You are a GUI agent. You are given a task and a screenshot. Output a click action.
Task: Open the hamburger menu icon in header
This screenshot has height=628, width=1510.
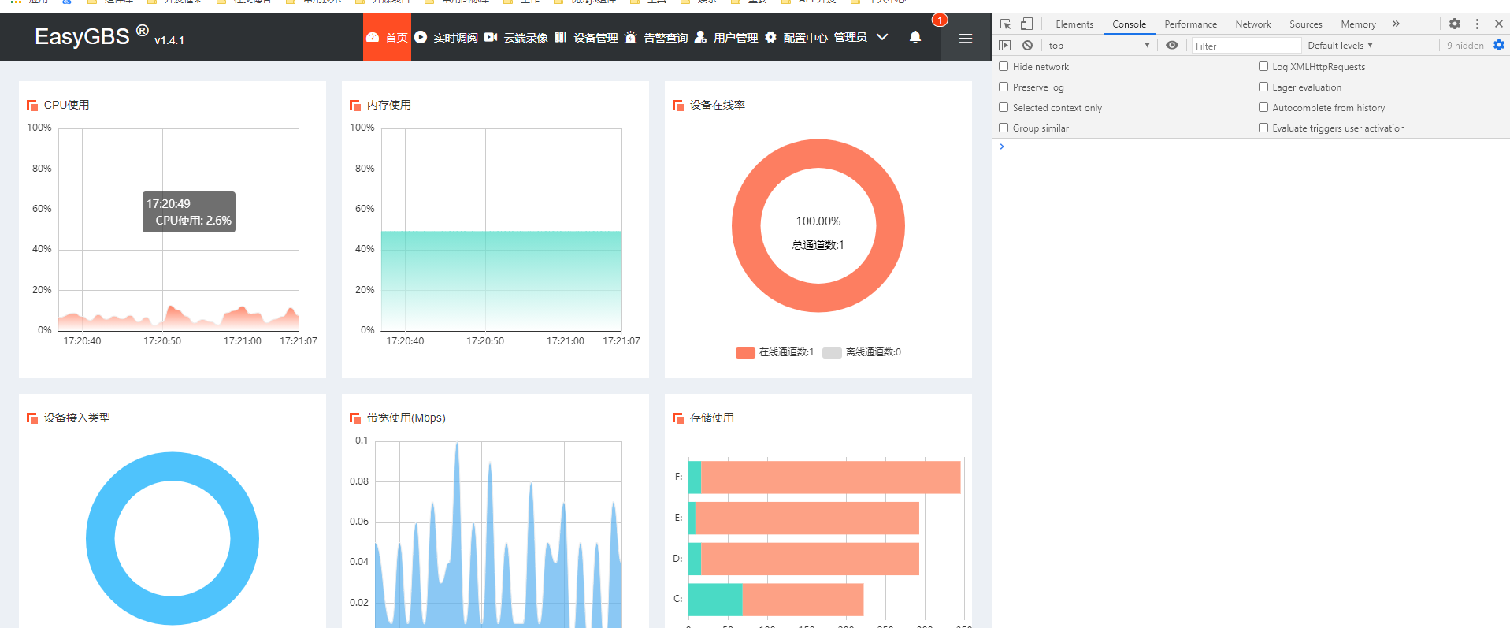pyautogui.click(x=966, y=38)
